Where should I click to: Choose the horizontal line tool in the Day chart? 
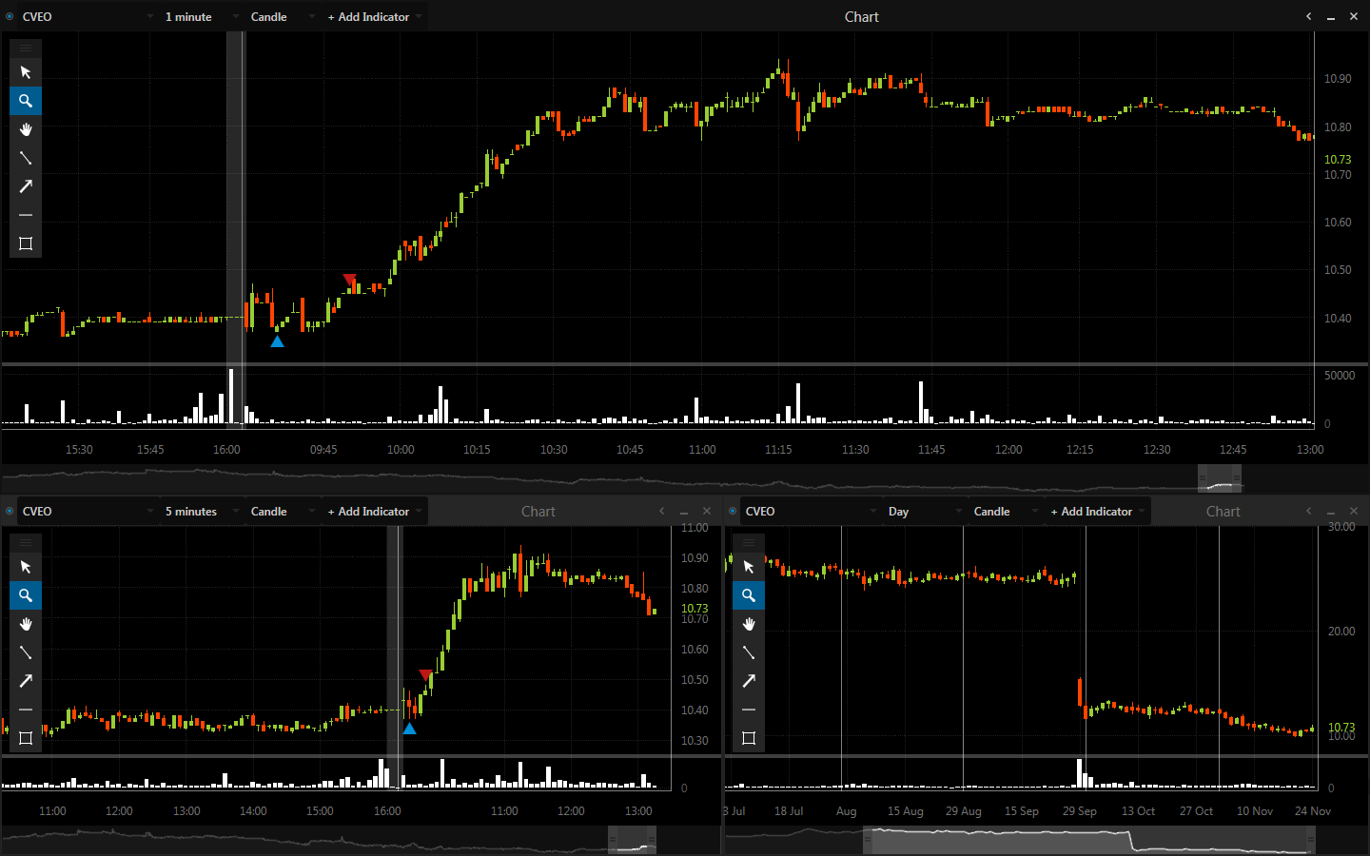pos(749,710)
